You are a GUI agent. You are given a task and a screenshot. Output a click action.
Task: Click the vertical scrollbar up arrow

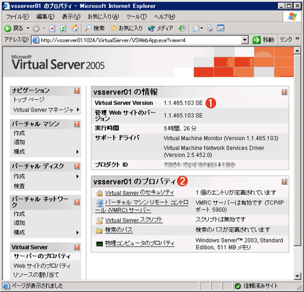(297, 51)
